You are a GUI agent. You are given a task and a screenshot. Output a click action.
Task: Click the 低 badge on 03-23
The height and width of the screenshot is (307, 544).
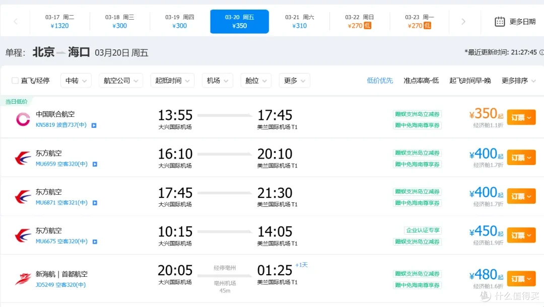click(x=428, y=26)
